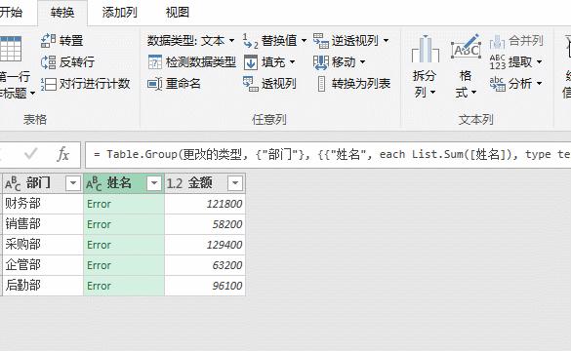
Task: Click the 透视列 pivot column icon
Action: pos(250,84)
